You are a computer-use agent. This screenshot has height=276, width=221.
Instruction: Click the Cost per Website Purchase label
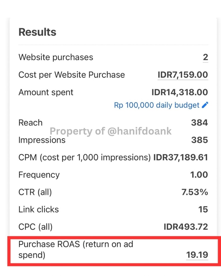(x=72, y=75)
